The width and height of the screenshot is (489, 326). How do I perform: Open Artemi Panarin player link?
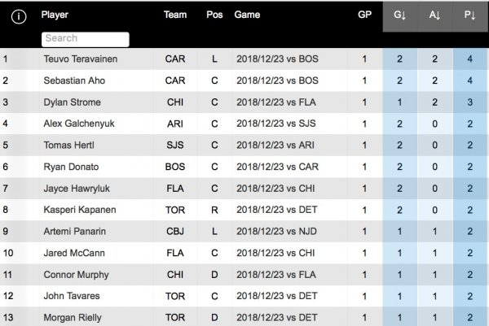(73, 232)
